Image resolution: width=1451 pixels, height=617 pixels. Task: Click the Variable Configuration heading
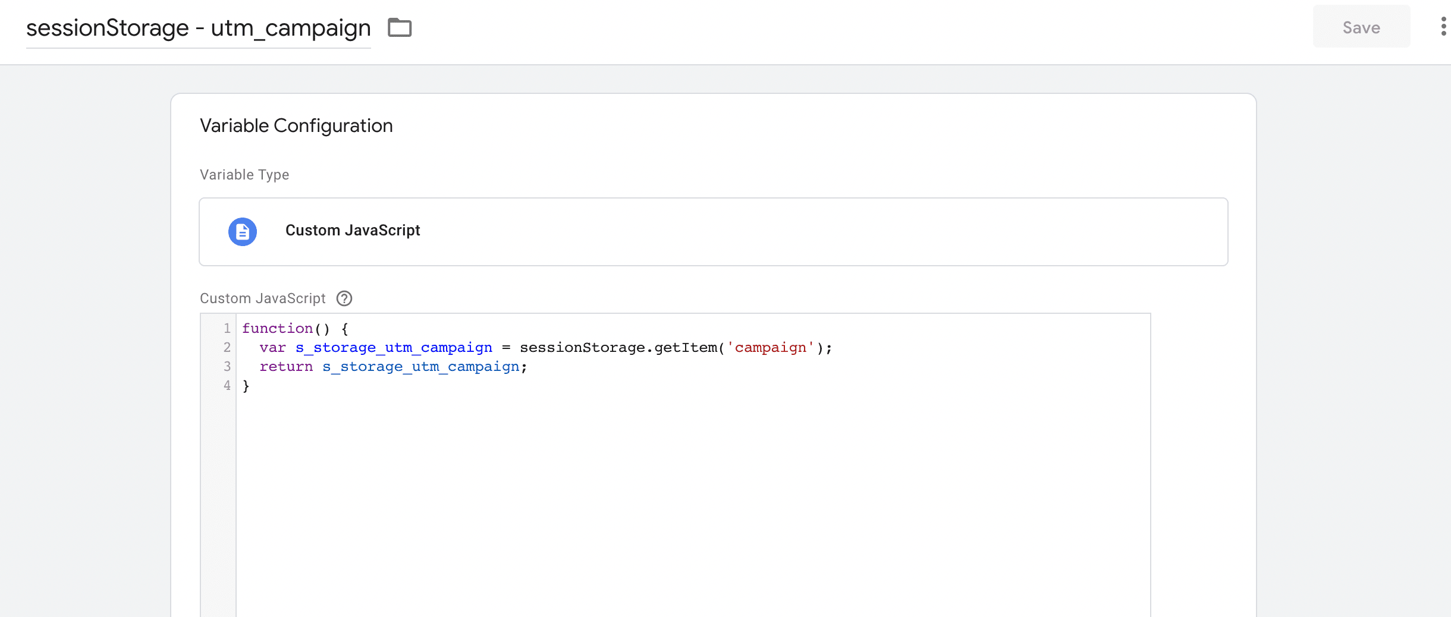(x=296, y=125)
